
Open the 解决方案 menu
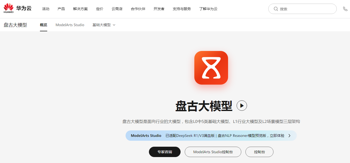click(x=81, y=9)
